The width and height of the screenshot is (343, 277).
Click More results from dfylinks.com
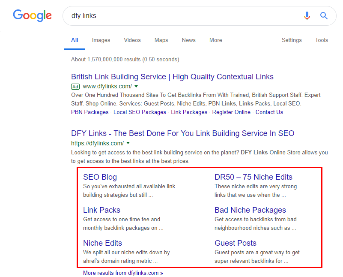(x=123, y=273)
